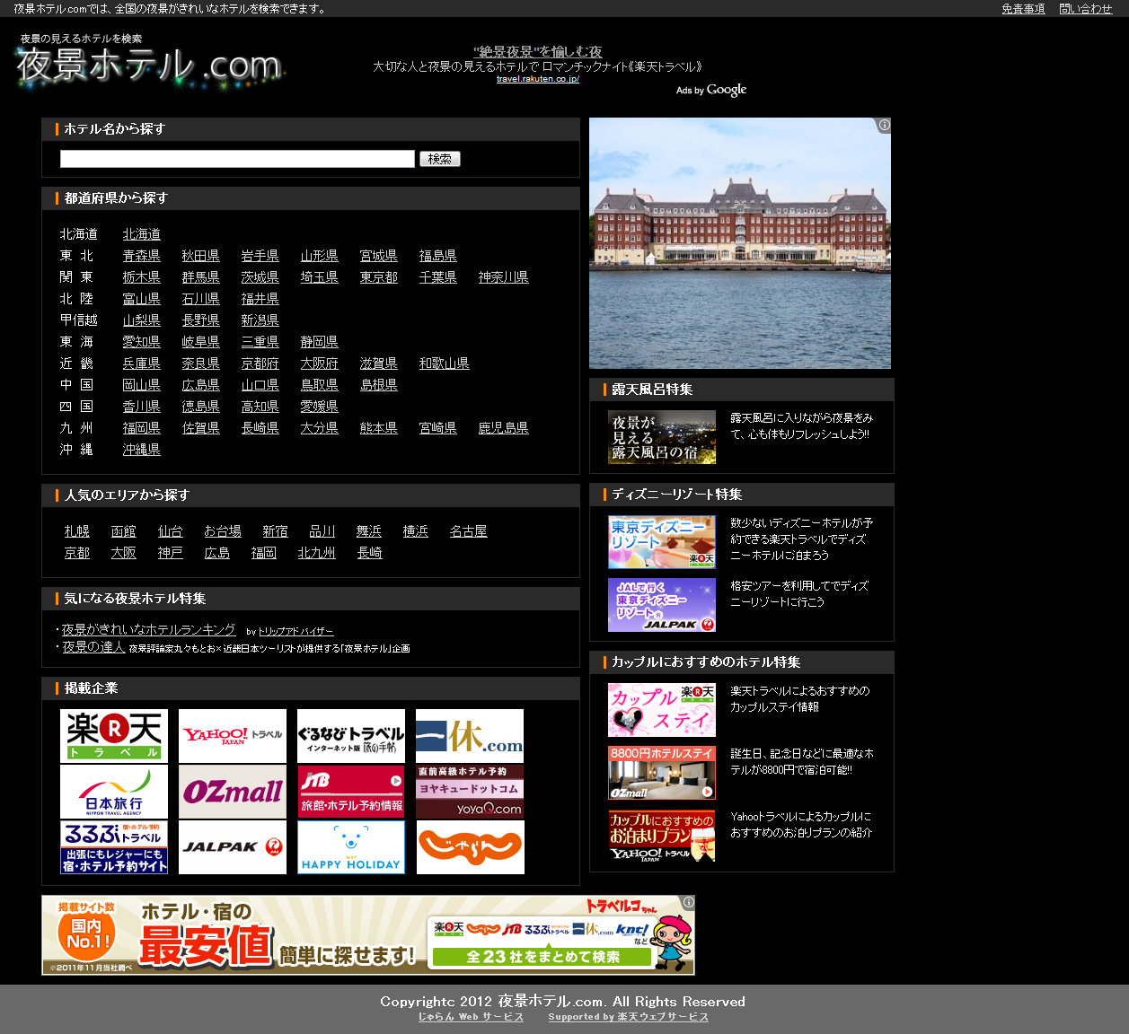Open the OZmall logo

[x=233, y=792]
